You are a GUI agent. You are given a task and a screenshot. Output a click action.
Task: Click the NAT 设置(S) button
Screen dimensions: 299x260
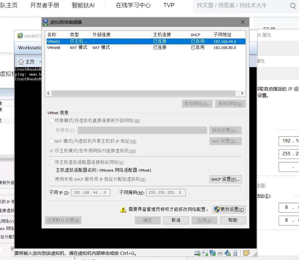tap(226, 141)
